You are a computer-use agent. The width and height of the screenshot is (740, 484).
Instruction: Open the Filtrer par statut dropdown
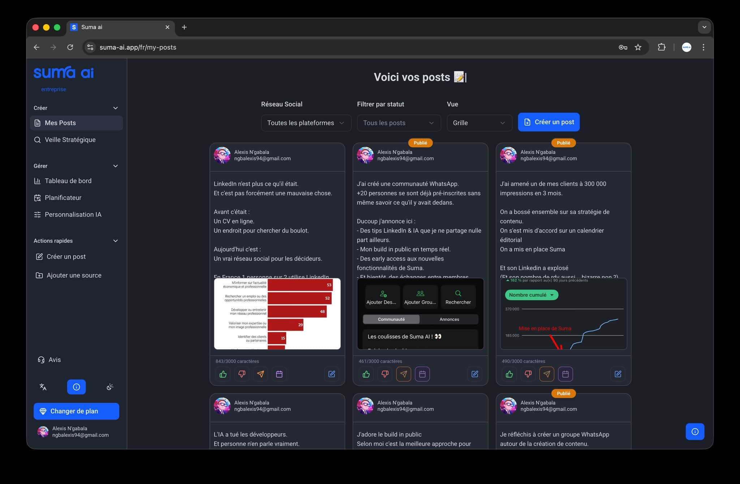pos(399,123)
